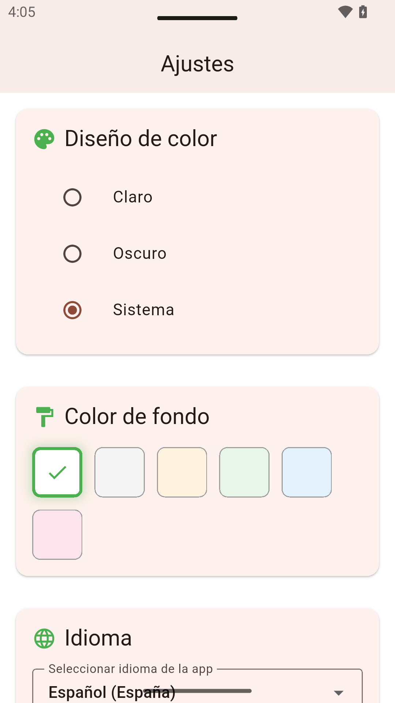Click the Oscuro option label
This screenshot has width=395, height=703.
140,253
